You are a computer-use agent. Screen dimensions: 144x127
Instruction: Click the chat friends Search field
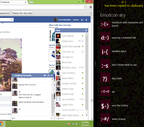[72, 118]
